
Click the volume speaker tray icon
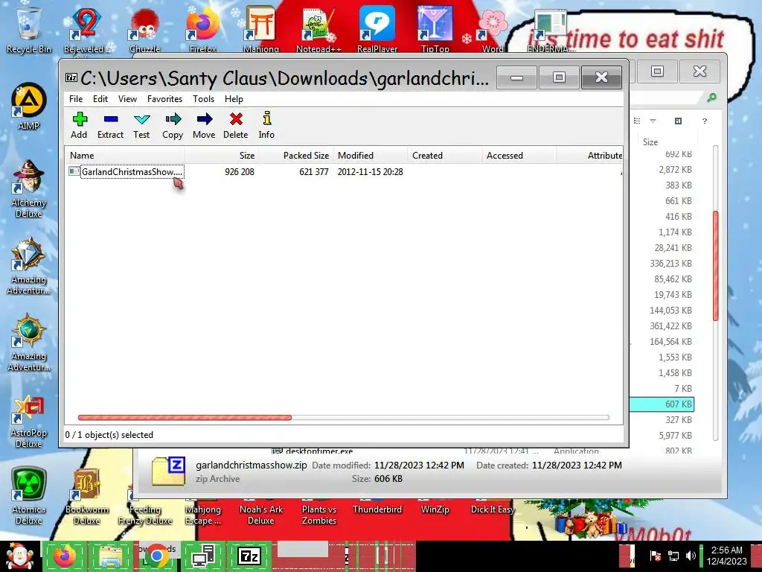pyautogui.click(x=691, y=556)
